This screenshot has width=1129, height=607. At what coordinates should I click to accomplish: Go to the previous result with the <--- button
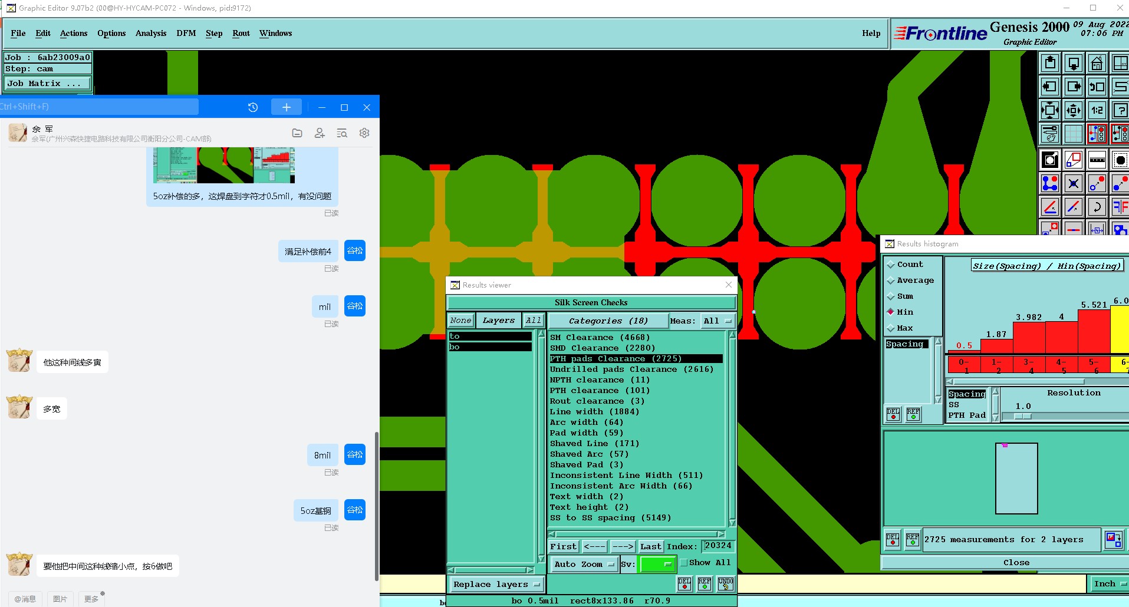[594, 547]
